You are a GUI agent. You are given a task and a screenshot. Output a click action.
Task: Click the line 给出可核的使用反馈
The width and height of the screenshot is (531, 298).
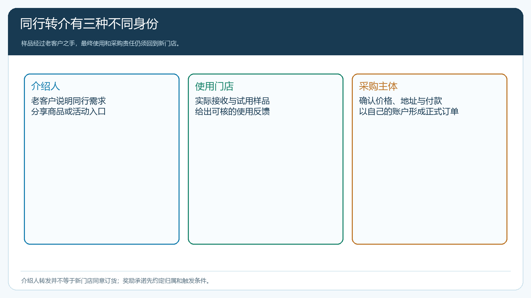pos(232,111)
